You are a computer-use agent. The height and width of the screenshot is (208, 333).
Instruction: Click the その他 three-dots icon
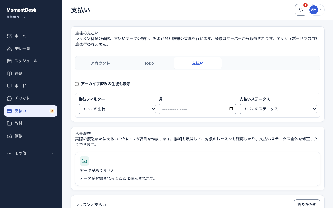click(x=9, y=153)
